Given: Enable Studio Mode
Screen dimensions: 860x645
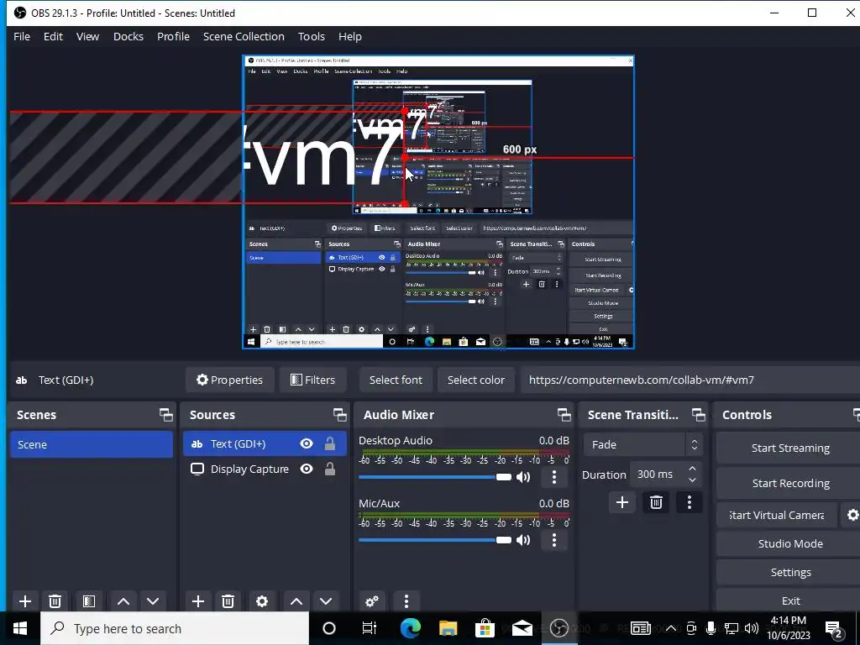Looking at the screenshot, I should pyautogui.click(x=790, y=543).
